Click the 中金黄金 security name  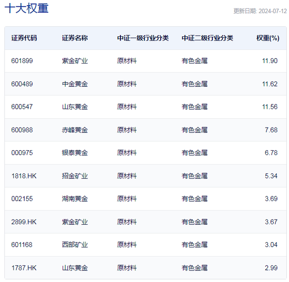click(75, 84)
